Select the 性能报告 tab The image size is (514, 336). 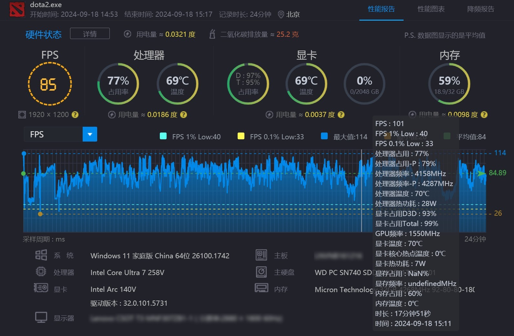[381, 9]
